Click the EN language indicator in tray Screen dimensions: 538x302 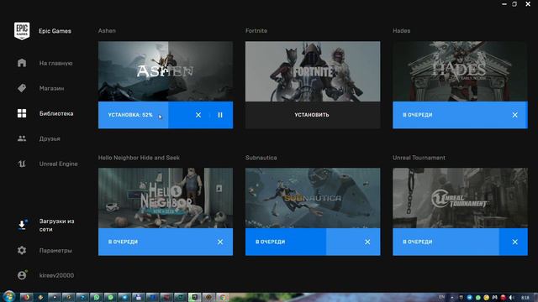click(x=441, y=297)
